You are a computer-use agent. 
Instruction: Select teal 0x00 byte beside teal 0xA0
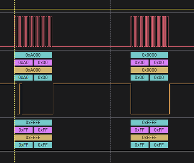point(43,78)
